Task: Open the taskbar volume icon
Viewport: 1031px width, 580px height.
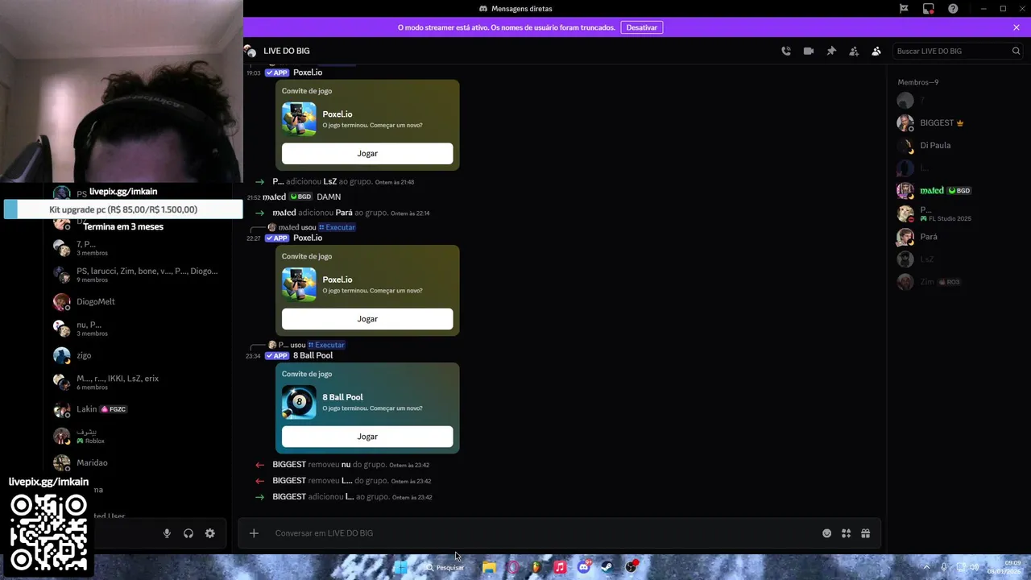Action: (975, 567)
